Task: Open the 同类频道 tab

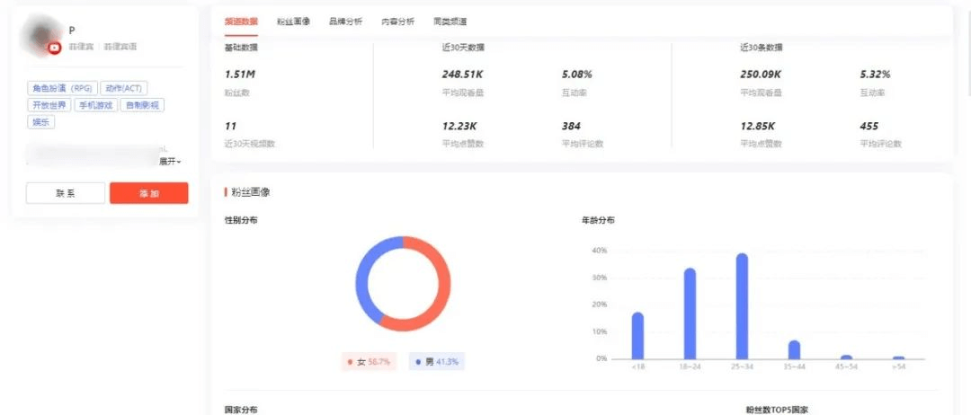Action: click(x=450, y=21)
